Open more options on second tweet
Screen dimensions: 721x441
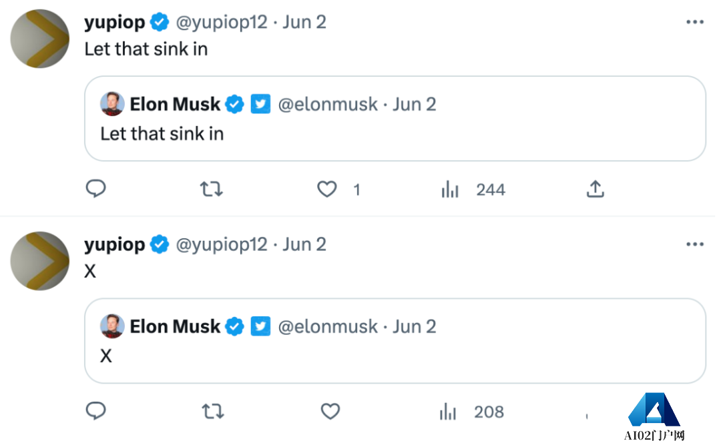(695, 244)
